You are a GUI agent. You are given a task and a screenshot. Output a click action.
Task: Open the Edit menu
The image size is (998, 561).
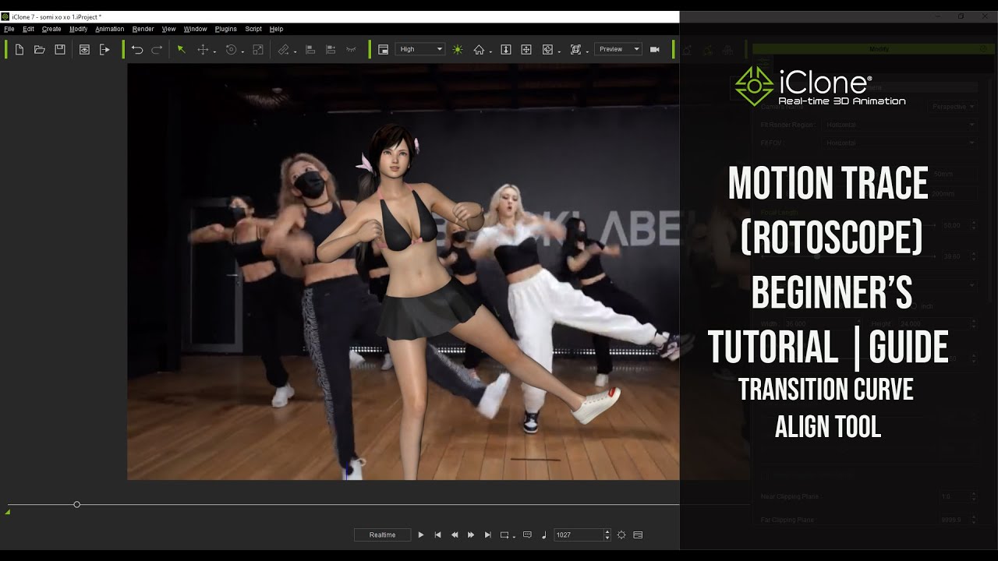(29, 29)
